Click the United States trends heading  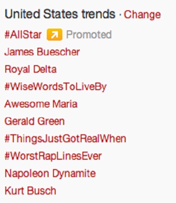point(60,14)
